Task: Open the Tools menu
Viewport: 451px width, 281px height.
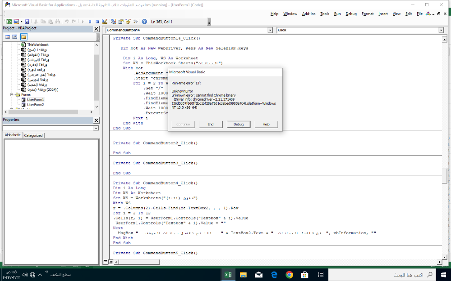Action: tap(324, 13)
